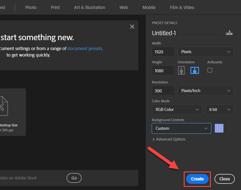This screenshot has height=190, width=241.
Task: Expand Advanced Options section
Action: point(169,139)
